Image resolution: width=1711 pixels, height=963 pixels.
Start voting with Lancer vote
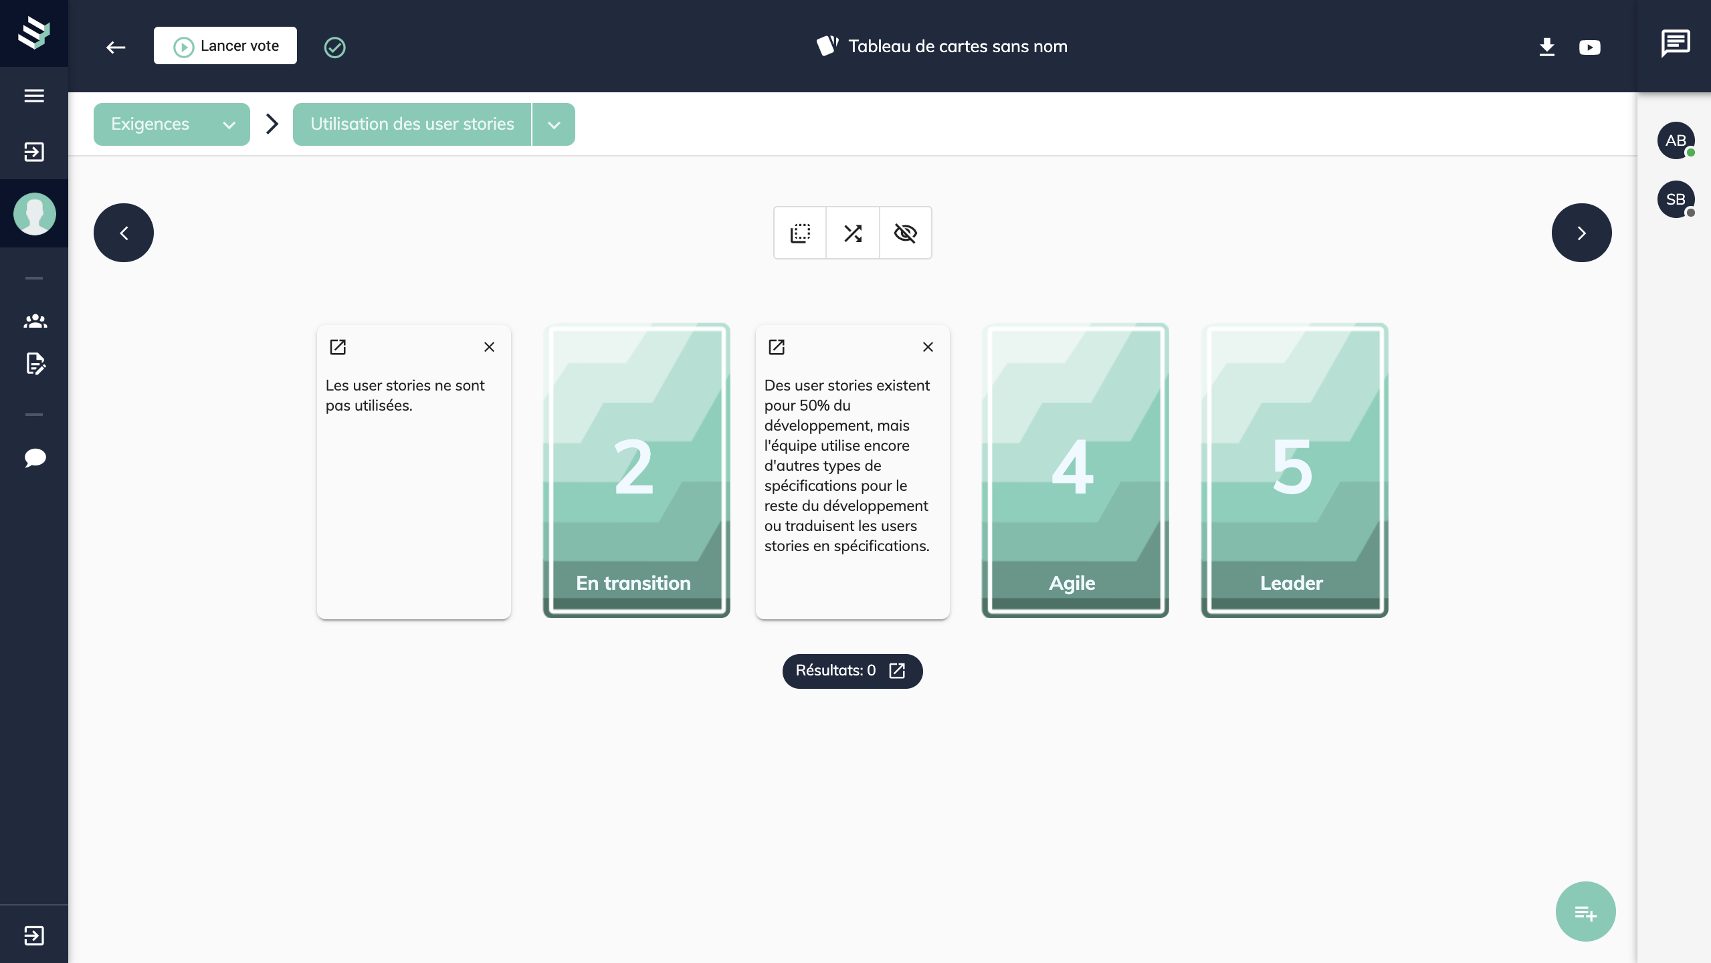coord(225,45)
